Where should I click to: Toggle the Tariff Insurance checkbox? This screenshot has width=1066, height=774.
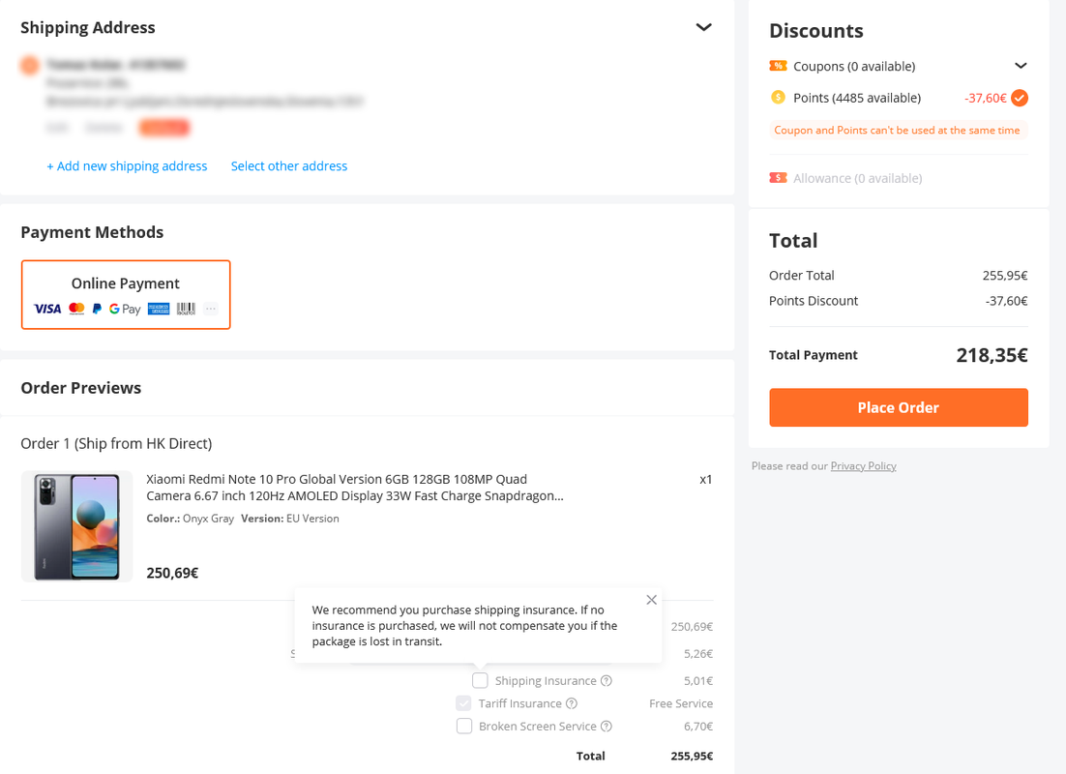463,703
